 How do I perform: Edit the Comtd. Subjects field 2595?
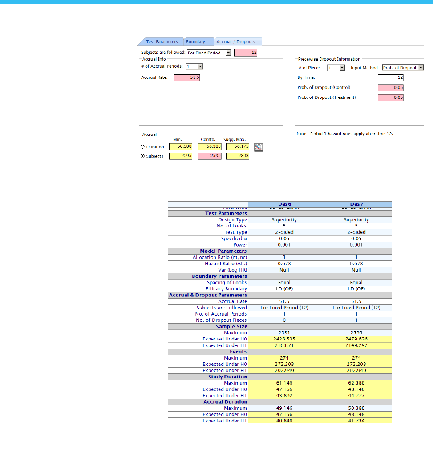pos(210,156)
